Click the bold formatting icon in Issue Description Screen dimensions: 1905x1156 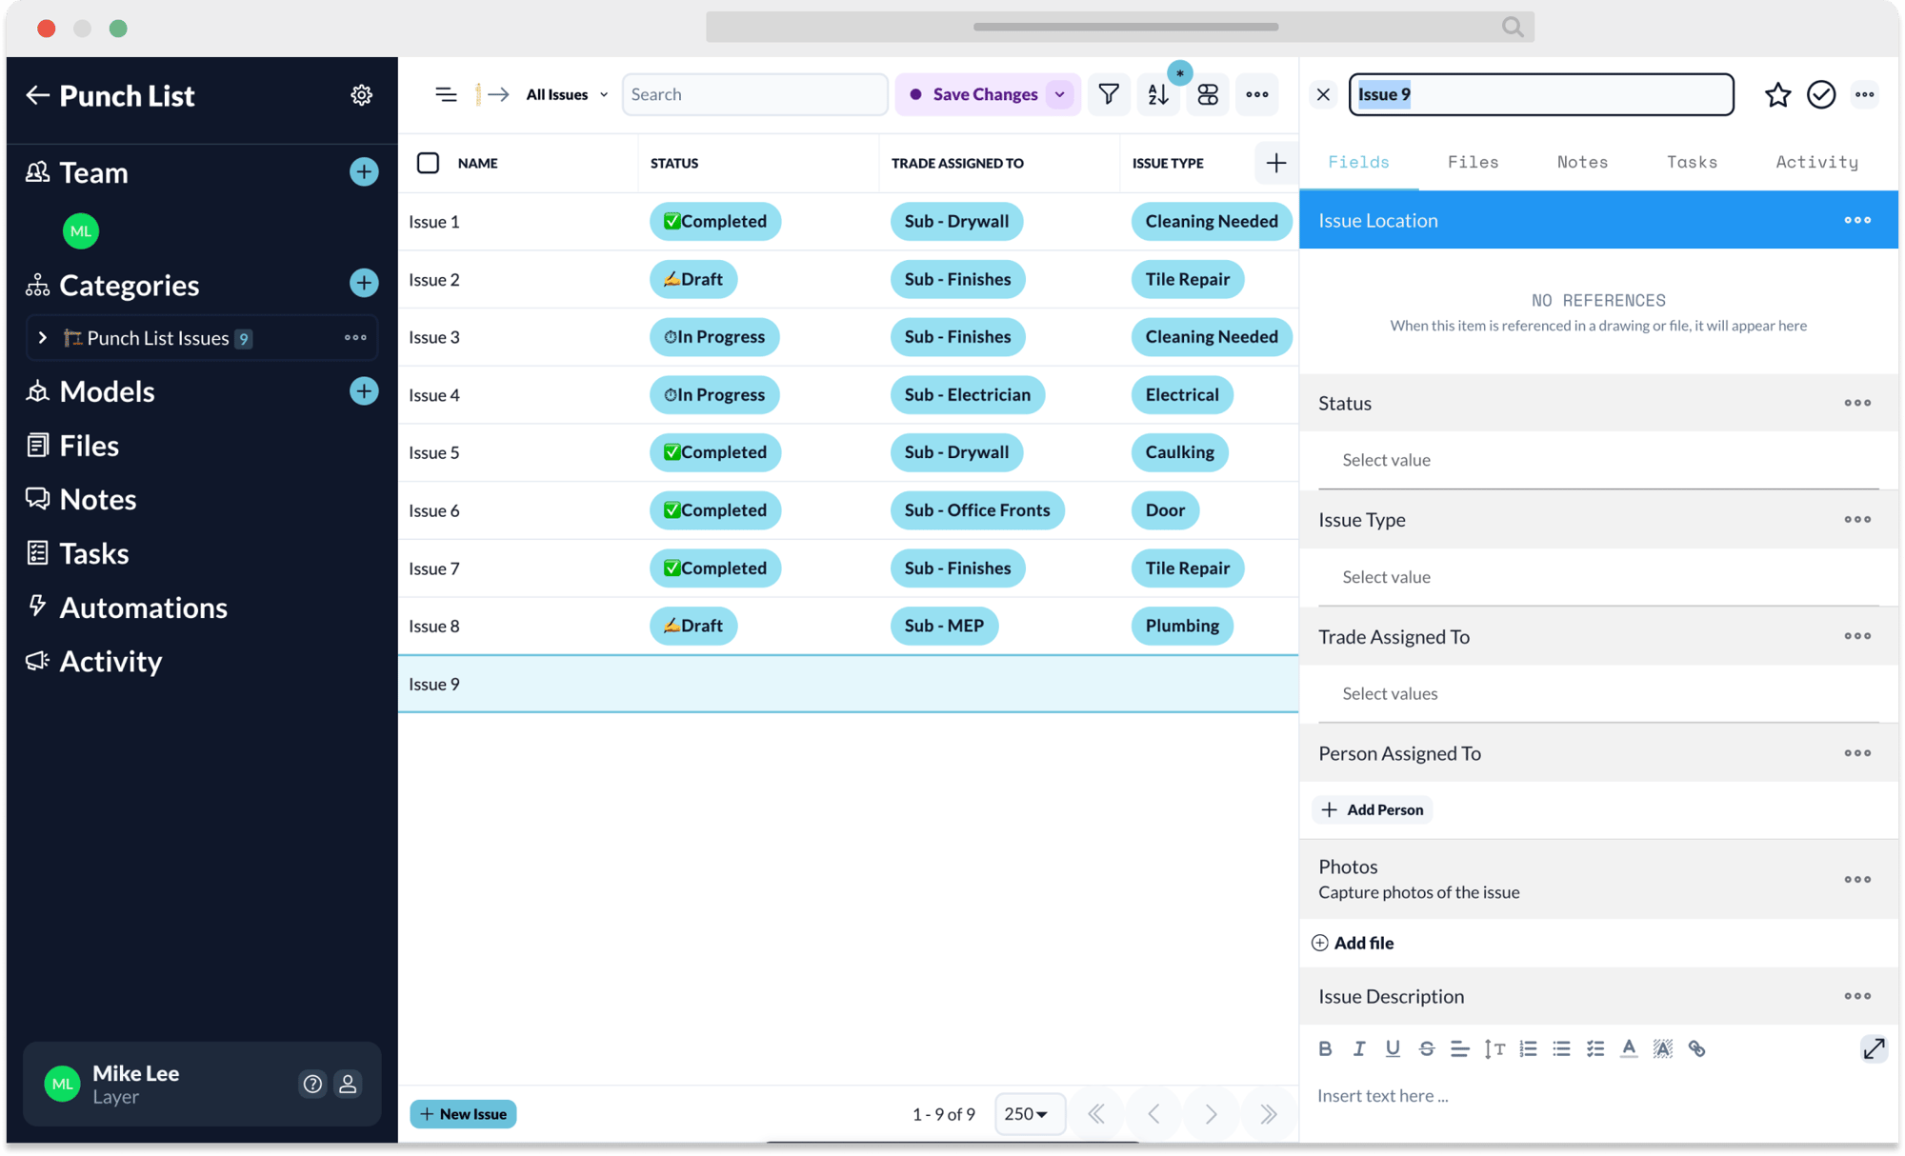coord(1327,1047)
